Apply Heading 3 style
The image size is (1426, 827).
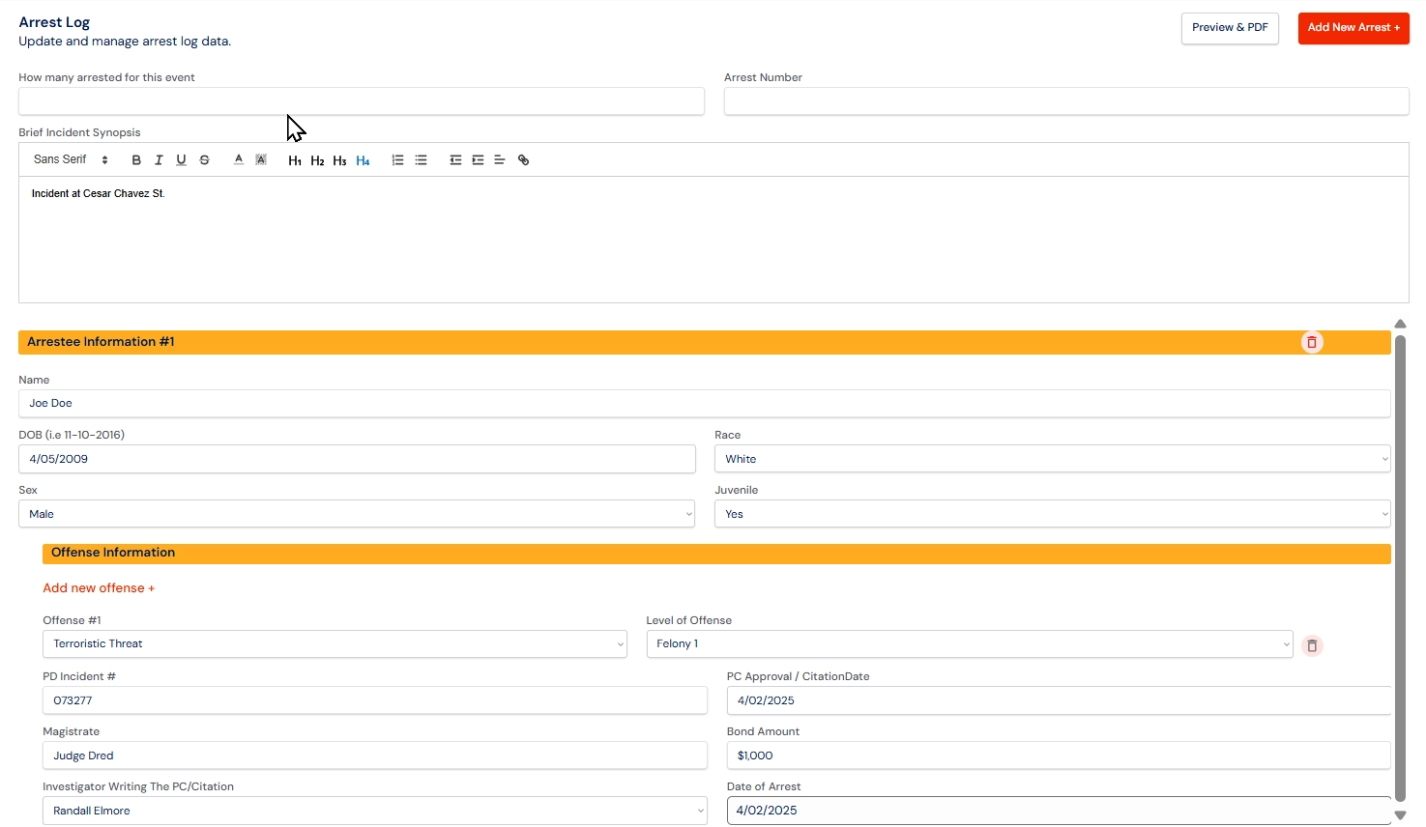pos(339,160)
